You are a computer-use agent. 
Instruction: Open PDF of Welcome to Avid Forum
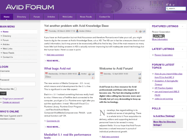click(x=140, y=82)
